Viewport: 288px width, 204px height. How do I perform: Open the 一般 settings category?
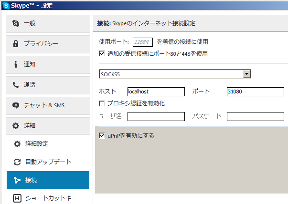coord(48,23)
